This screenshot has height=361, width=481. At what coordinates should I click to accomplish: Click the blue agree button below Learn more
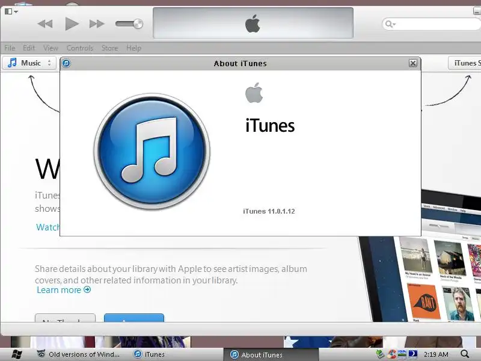[134, 318]
